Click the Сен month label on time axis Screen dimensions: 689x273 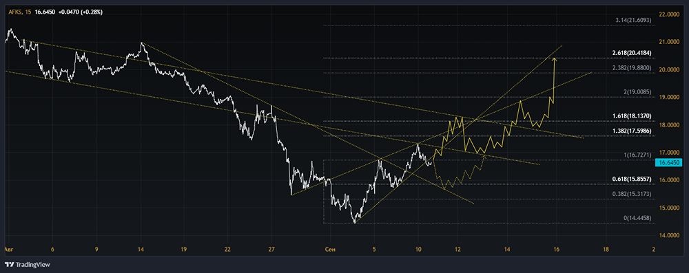click(329, 250)
